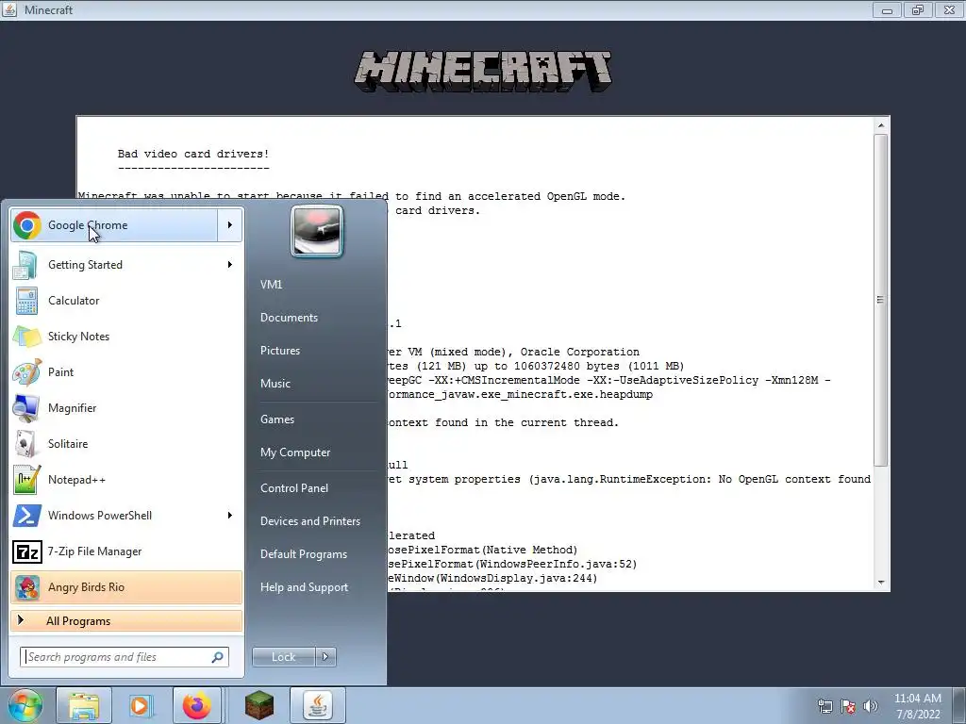Click the Start orb on the taskbar
Image resolution: width=966 pixels, height=724 pixels.
25,705
